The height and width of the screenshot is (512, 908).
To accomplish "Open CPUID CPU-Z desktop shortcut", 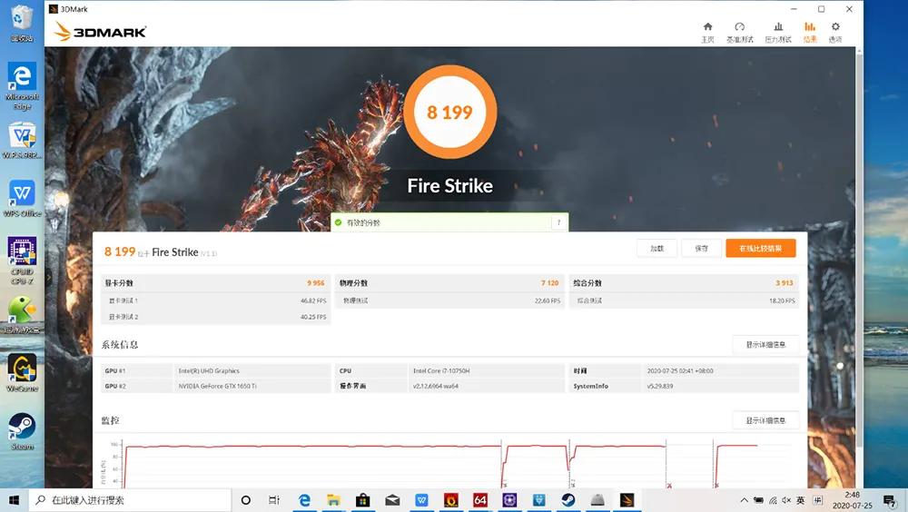I will coord(22,260).
